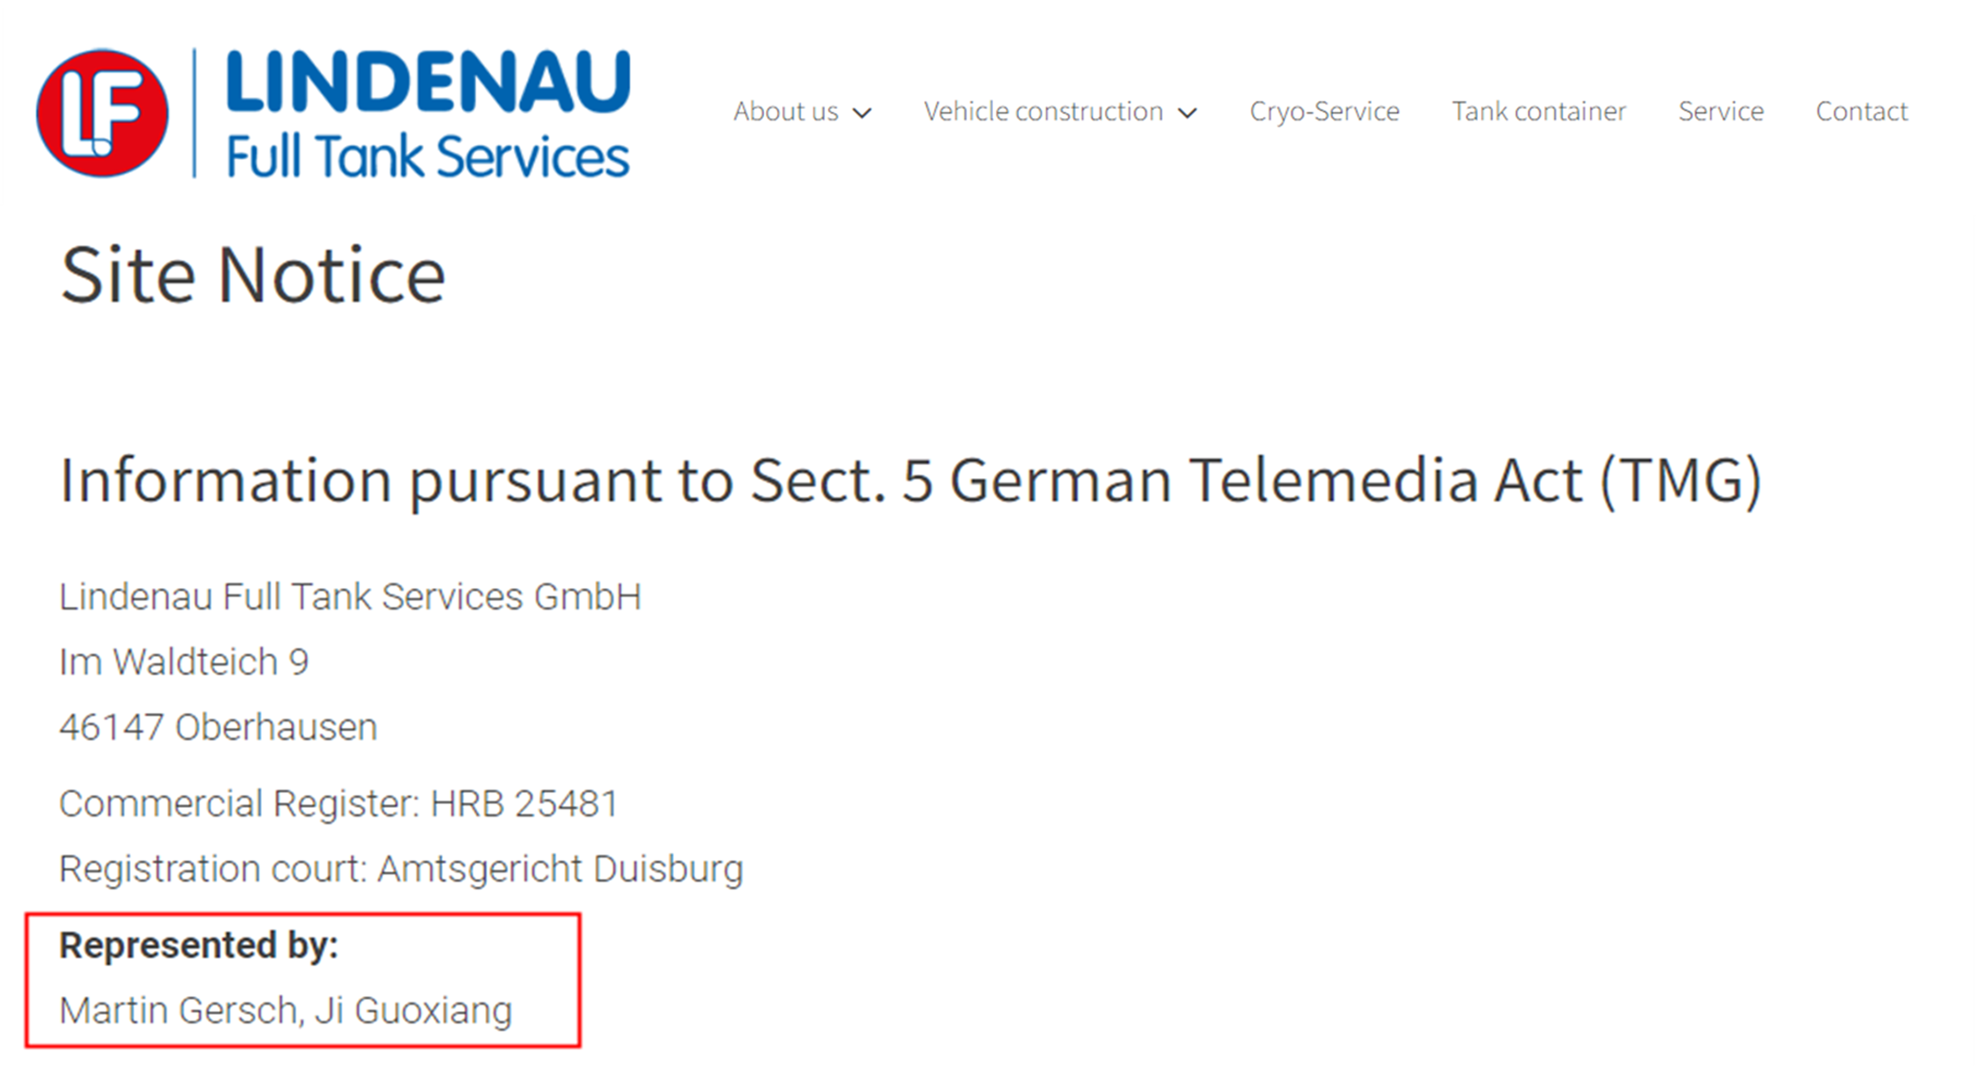Go to the Cryo-Service page
The width and height of the screenshot is (1976, 1075).
pos(1325,112)
